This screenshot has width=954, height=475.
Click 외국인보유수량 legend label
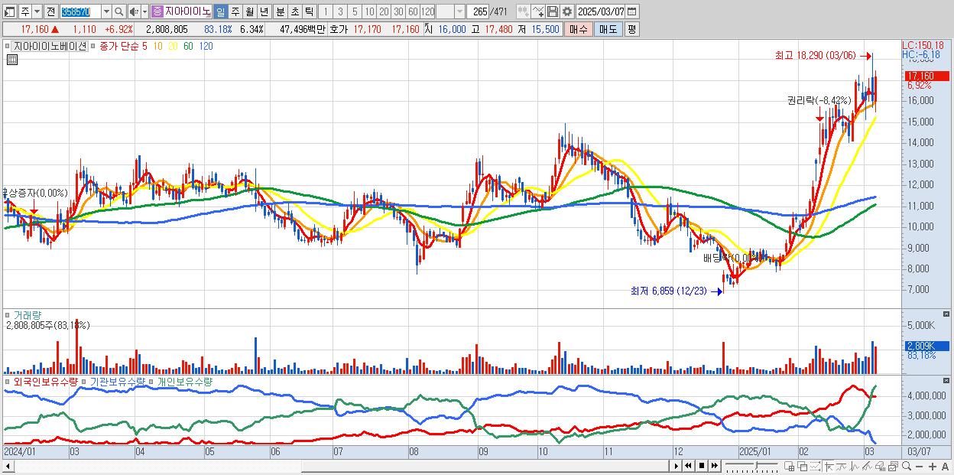pos(46,381)
